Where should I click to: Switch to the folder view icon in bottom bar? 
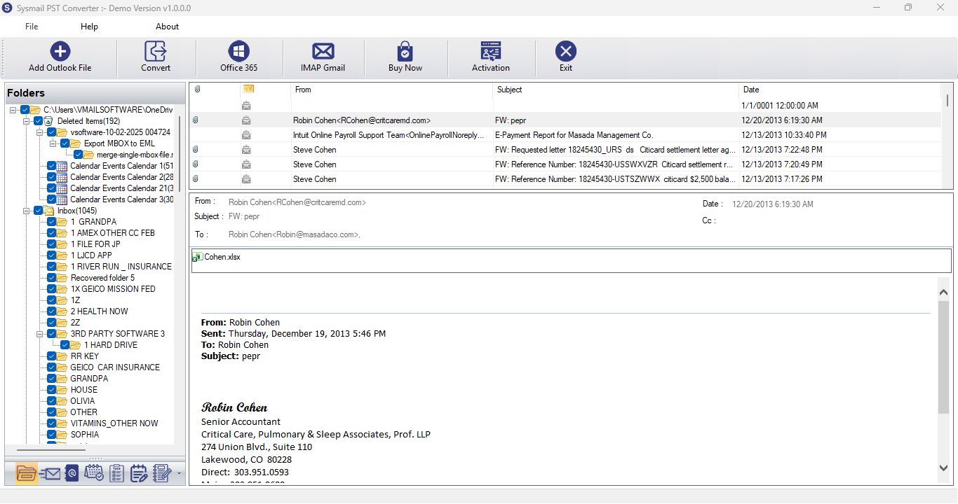click(x=26, y=473)
